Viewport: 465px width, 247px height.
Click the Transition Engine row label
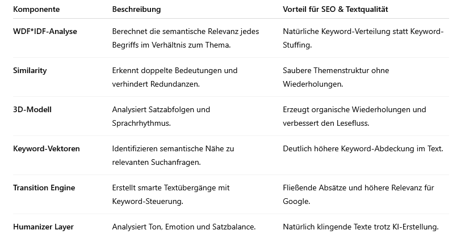[44, 188]
